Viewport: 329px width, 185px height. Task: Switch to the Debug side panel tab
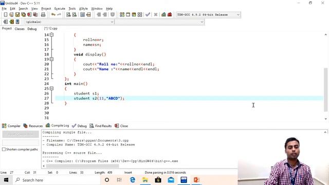[x=32, y=29]
